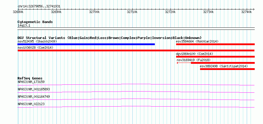
Task: Click the NPAS3|NM_173159 gene label
Action: [31, 82]
